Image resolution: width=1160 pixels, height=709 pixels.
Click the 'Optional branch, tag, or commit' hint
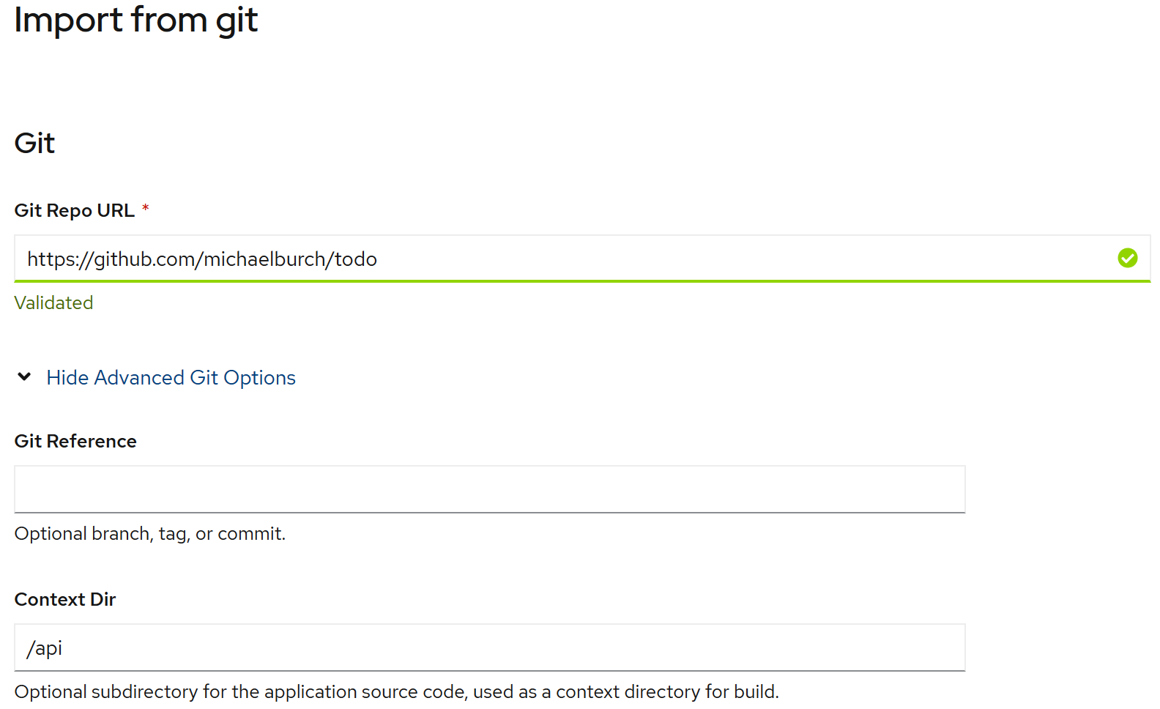point(150,534)
